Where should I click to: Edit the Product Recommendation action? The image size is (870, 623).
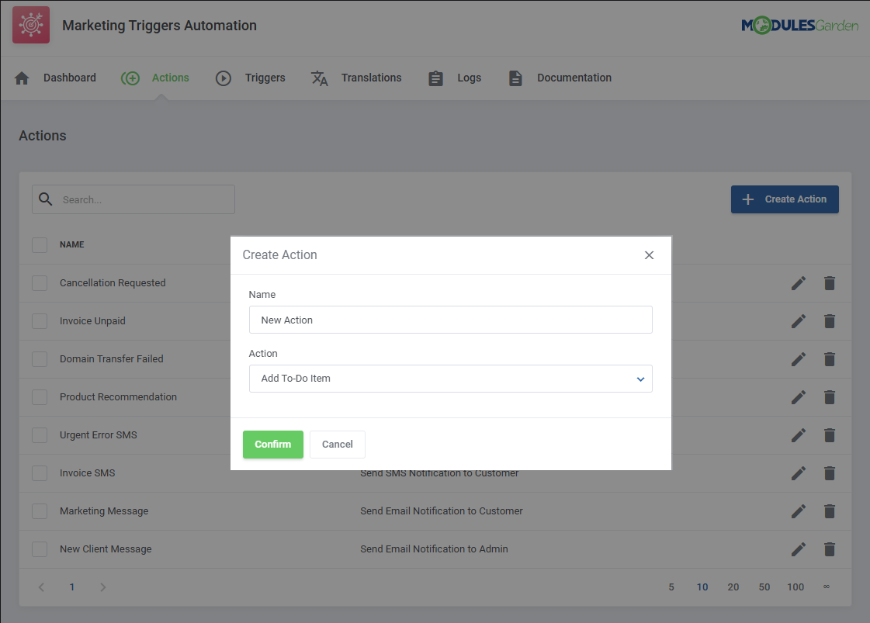(799, 397)
